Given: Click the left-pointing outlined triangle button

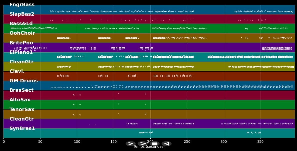Looking at the screenshot, I should tap(166, 144).
